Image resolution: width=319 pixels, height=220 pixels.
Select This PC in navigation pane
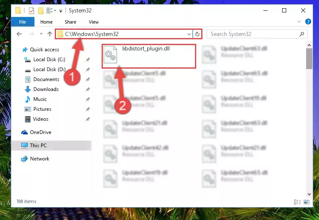[38, 146]
